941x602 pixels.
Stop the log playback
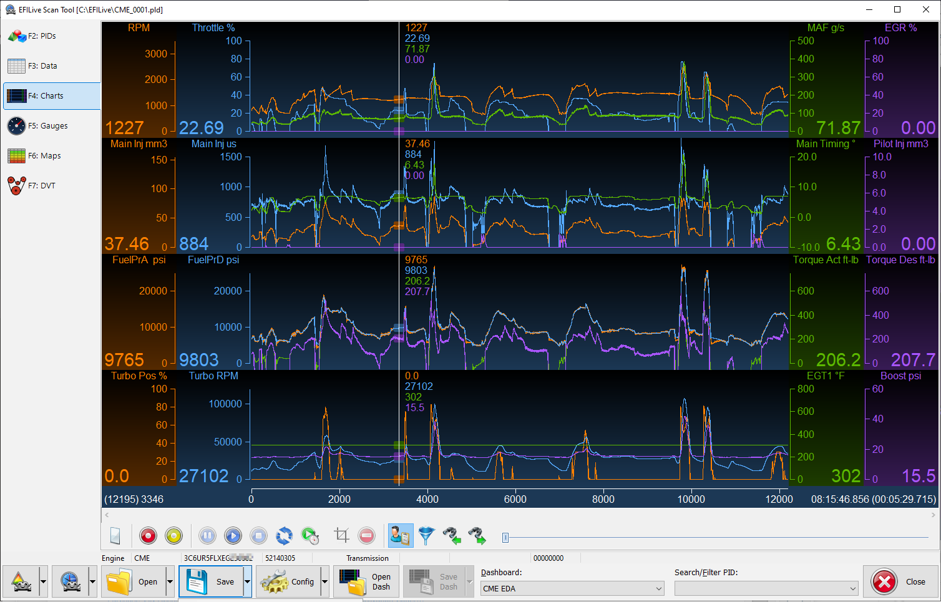(258, 536)
